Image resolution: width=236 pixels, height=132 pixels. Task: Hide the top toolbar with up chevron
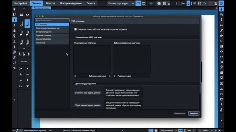click(151, 3)
